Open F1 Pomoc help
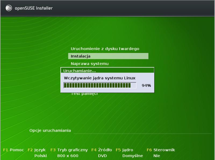The height and width of the screenshot is (160, 215). coord(13,150)
